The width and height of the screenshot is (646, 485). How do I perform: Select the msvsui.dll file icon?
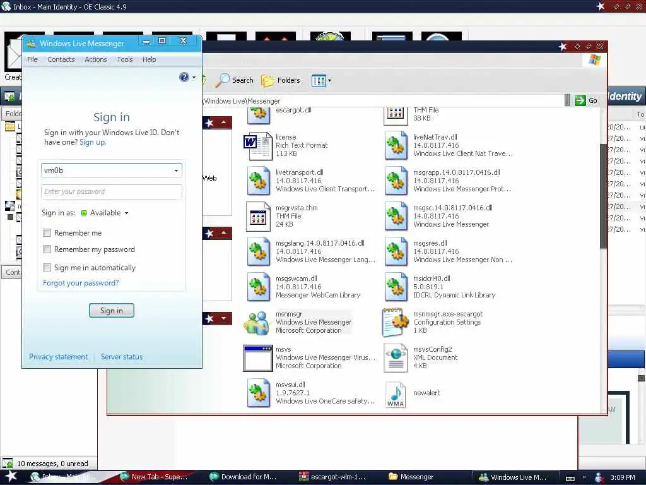(258, 393)
